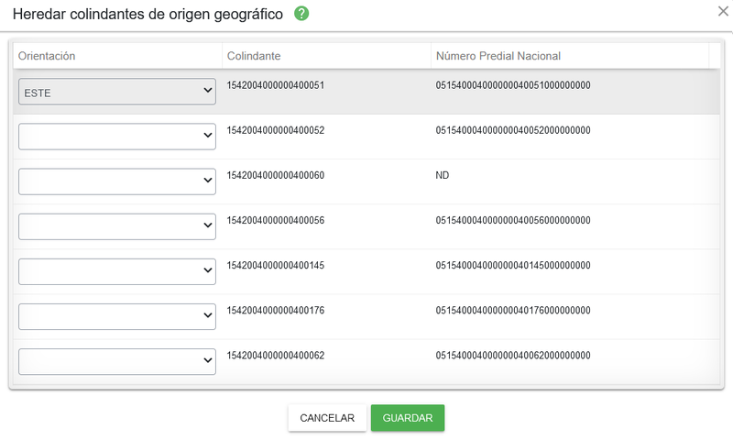Select colindante cell 1542004000000400052
Image resolution: width=733 pixels, height=440 pixels.
click(x=276, y=130)
